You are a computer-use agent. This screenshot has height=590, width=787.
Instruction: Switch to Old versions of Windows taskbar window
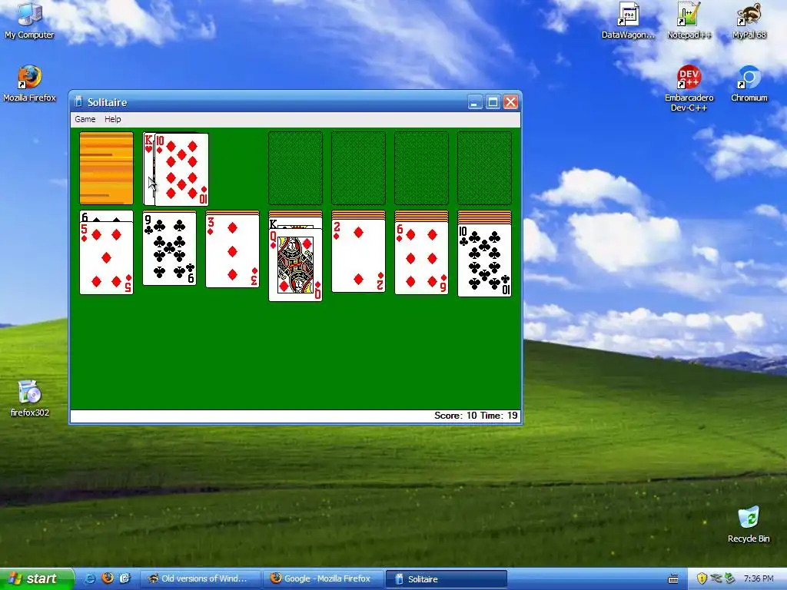[201, 579]
